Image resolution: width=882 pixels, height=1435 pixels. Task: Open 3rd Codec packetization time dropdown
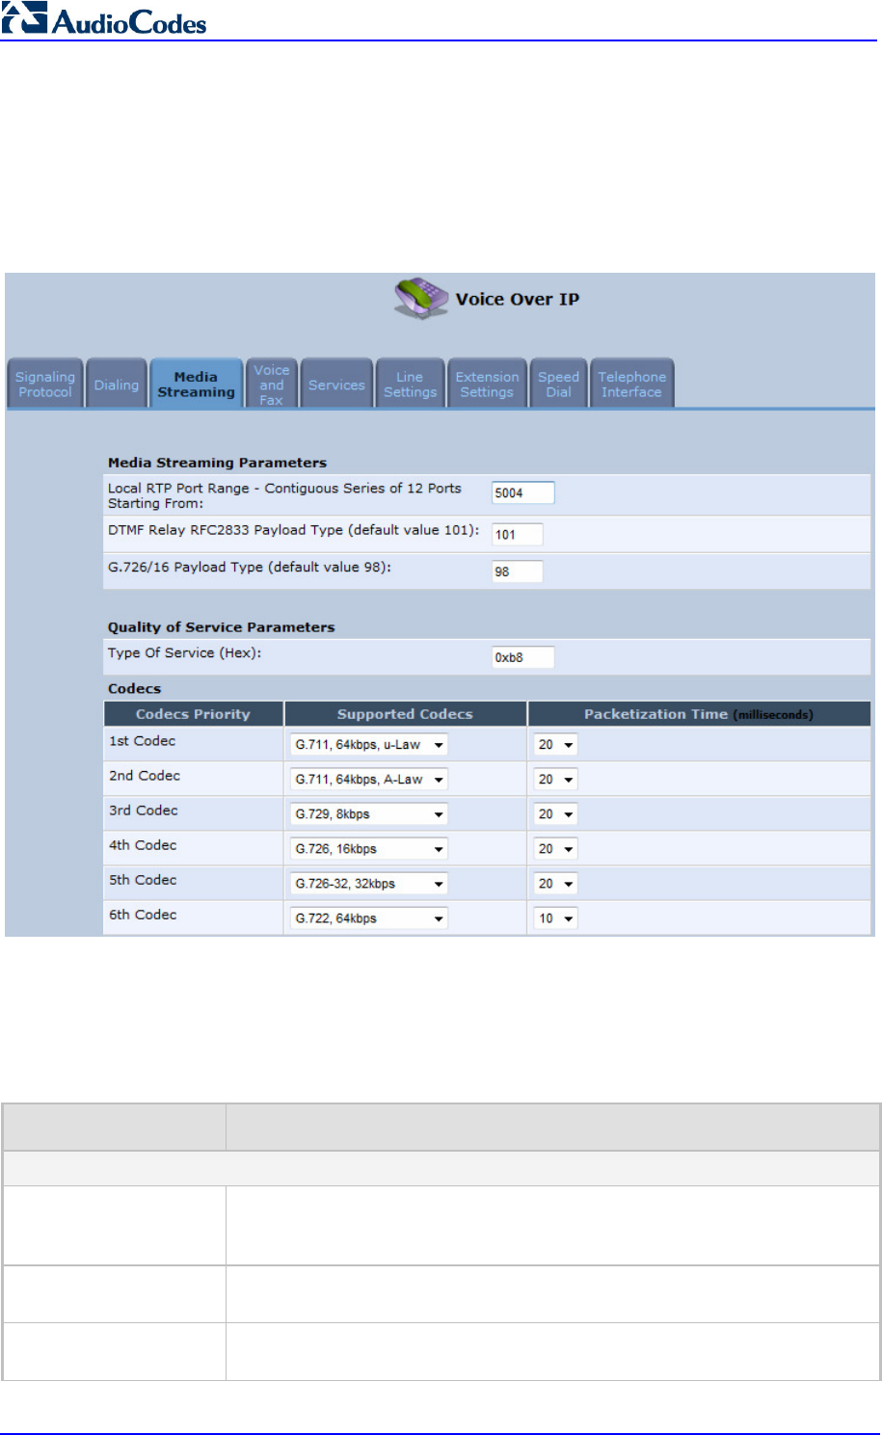pos(556,814)
